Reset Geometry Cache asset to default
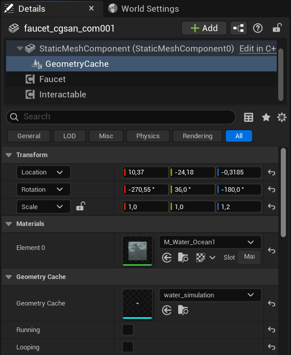This screenshot has width=291, height=355. coord(272,303)
